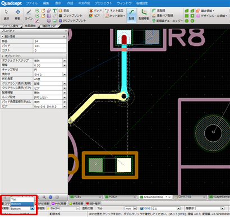The image size is (230, 217).
Task: Click the フットプリント button
Action: (71, 16)
